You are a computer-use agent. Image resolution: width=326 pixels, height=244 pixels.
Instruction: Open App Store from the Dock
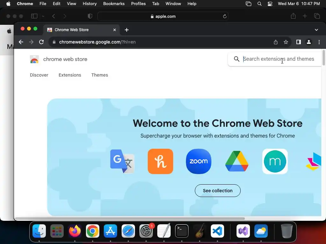(x=110, y=231)
